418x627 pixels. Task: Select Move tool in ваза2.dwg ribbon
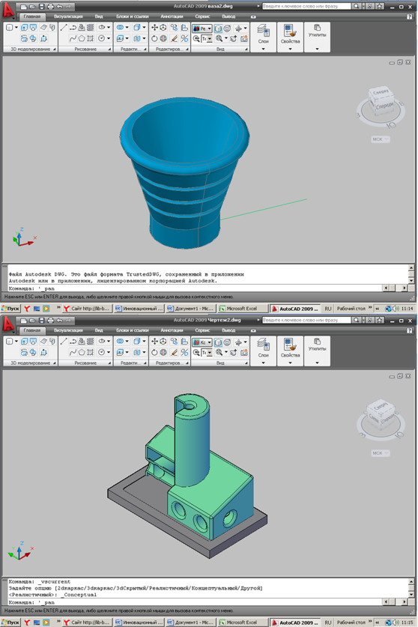coord(154,28)
